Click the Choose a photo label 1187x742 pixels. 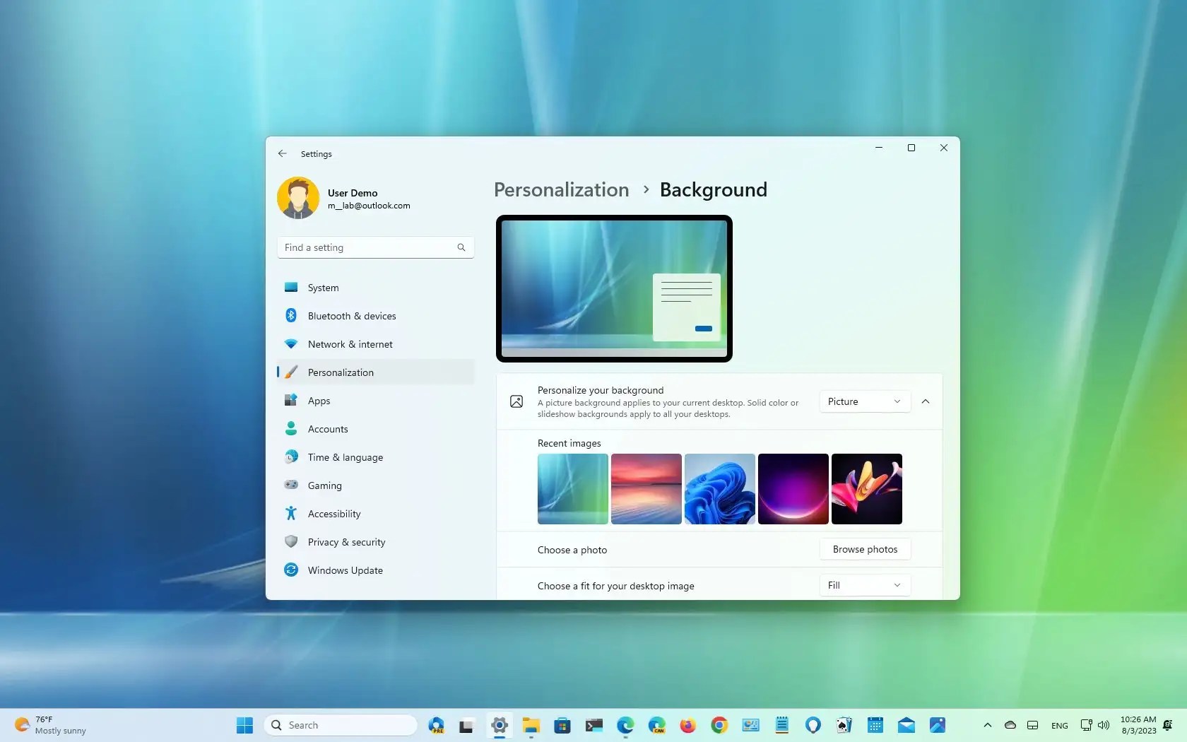(x=572, y=550)
